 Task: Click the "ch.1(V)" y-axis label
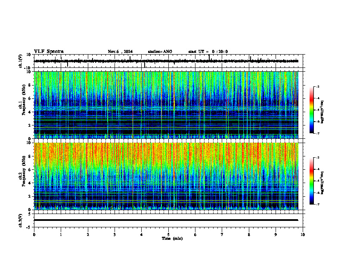click(x=20, y=61)
